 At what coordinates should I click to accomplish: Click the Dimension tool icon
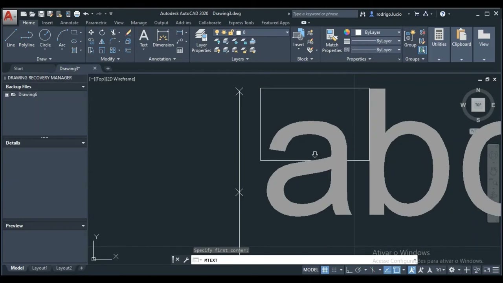163,38
